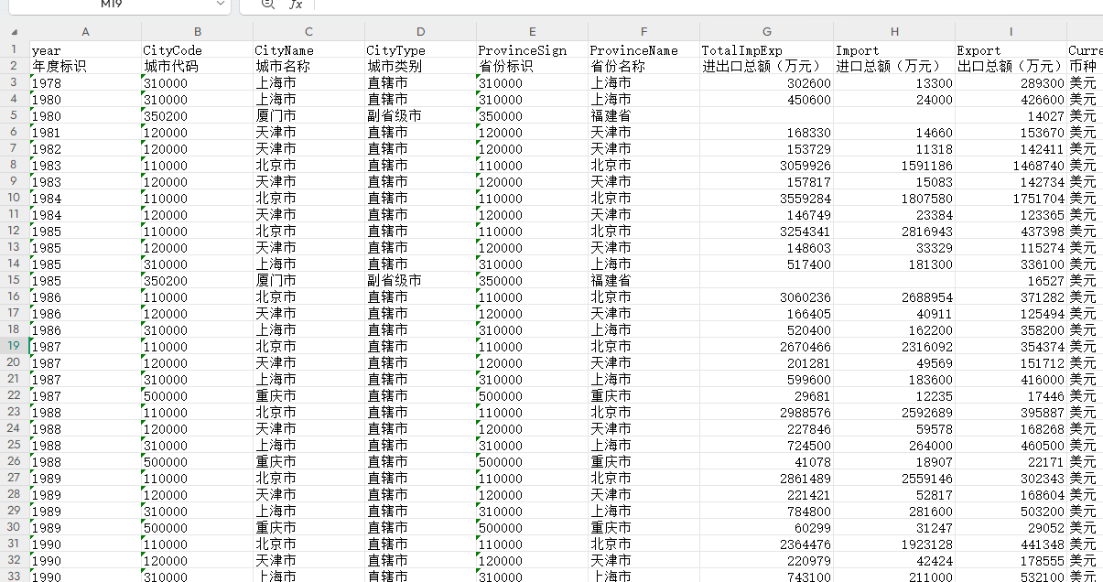Click the 'ProvinceName' header cell
The width and height of the screenshot is (1103, 582).
point(643,50)
